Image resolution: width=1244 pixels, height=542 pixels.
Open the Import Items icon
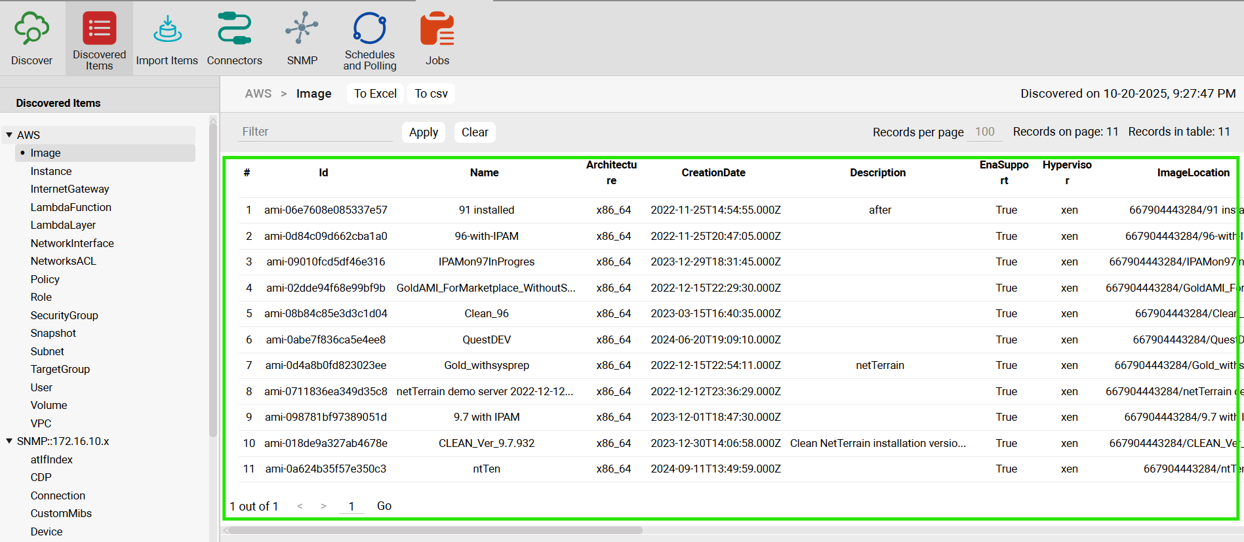click(167, 29)
